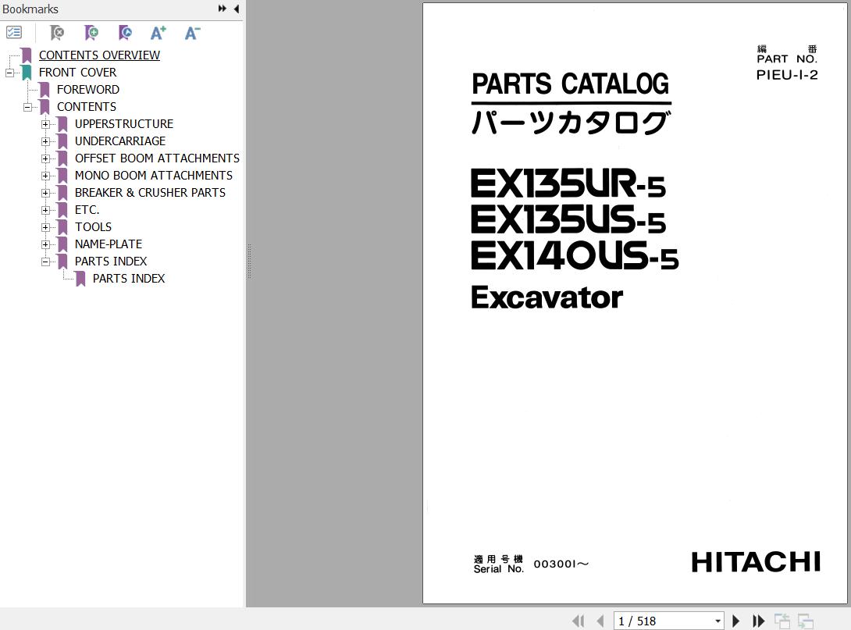Click the panel splitter grip handle
Screen dimensions: 851x630
(249, 262)
